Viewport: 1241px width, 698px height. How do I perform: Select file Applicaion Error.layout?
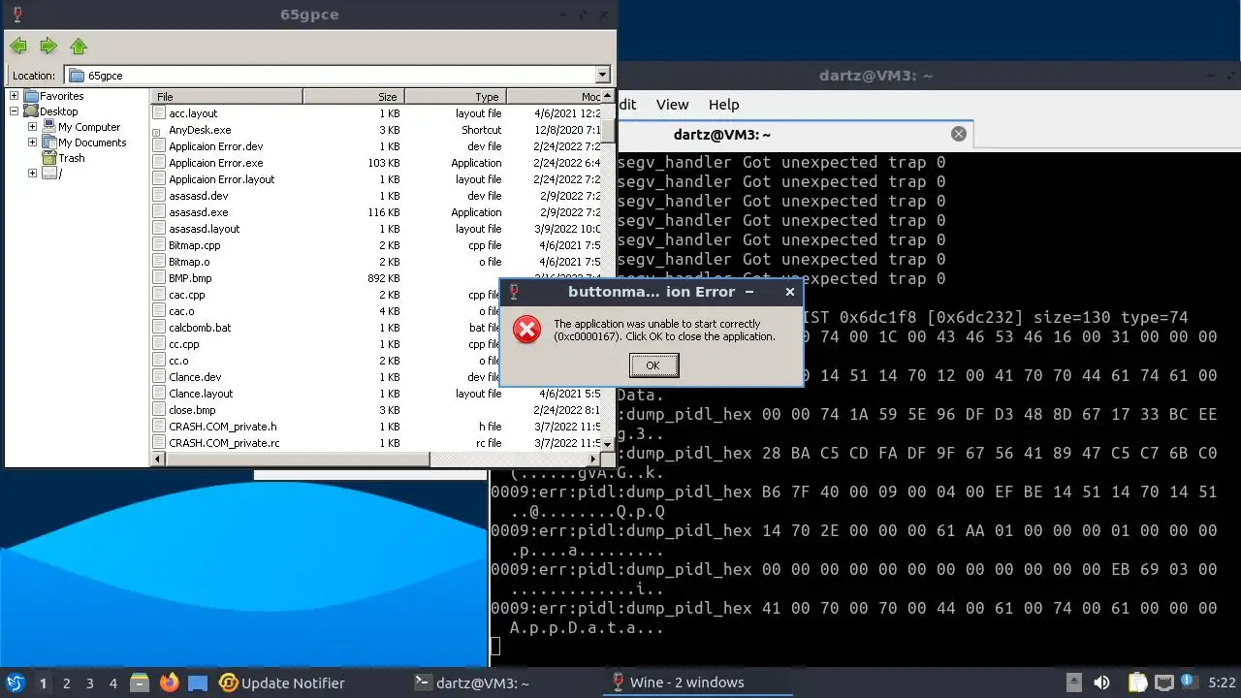pos(221,179)
